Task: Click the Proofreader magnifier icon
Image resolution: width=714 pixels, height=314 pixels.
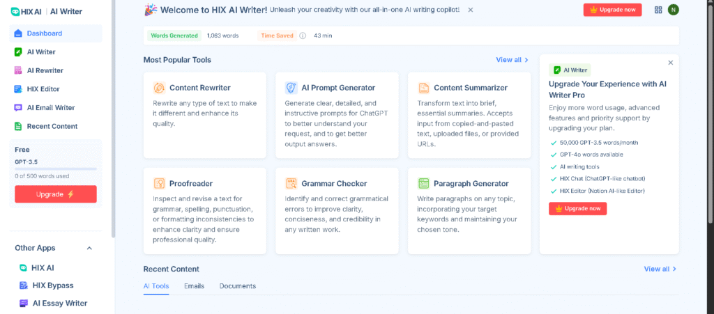Action: (159, 183)
